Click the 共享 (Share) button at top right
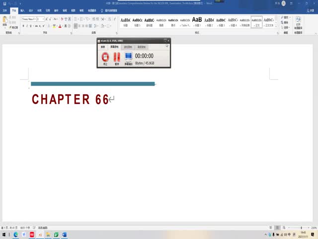Viewport: 318px width, 239px height. [x=309, y=9]
